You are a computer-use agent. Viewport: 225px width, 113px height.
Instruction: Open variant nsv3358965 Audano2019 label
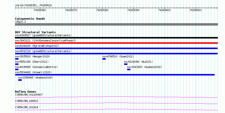pos(35,78)
